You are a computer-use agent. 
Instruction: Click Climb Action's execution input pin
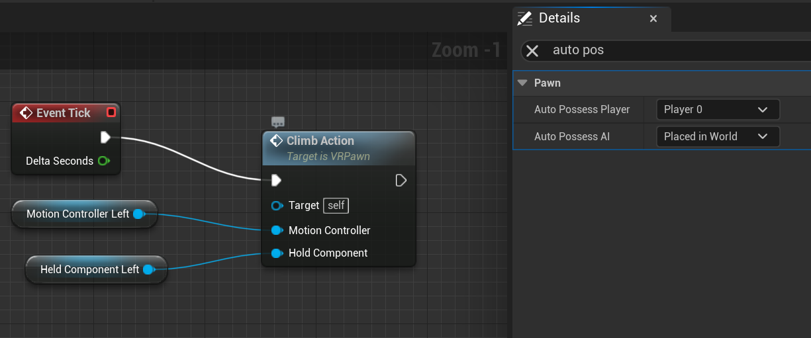277,180
